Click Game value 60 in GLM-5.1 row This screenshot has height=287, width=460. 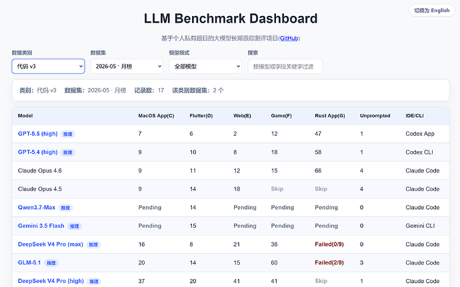pyautogui.click(x=274, y=262)
